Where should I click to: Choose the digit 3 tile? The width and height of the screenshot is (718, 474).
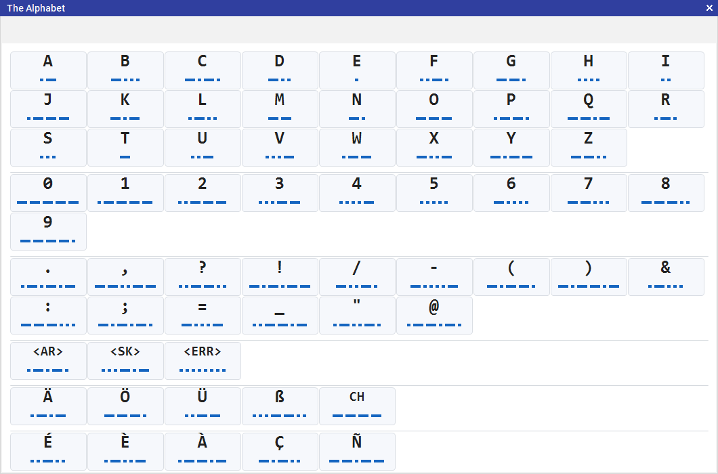(280, 193)
